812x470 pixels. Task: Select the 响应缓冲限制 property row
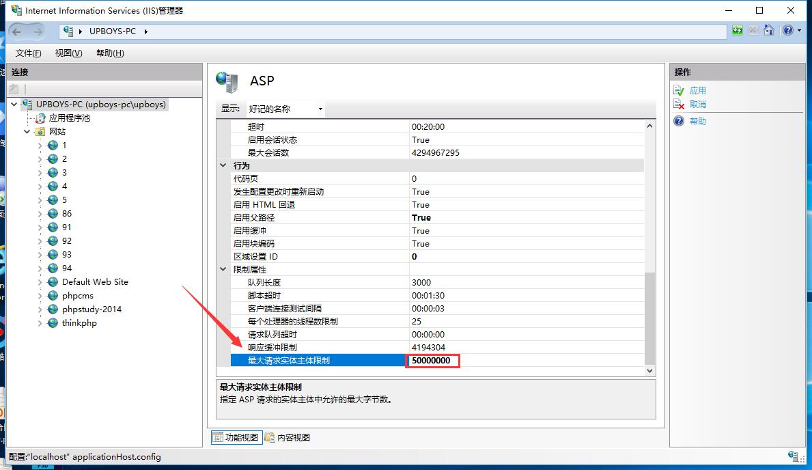(x=437, y=347)
